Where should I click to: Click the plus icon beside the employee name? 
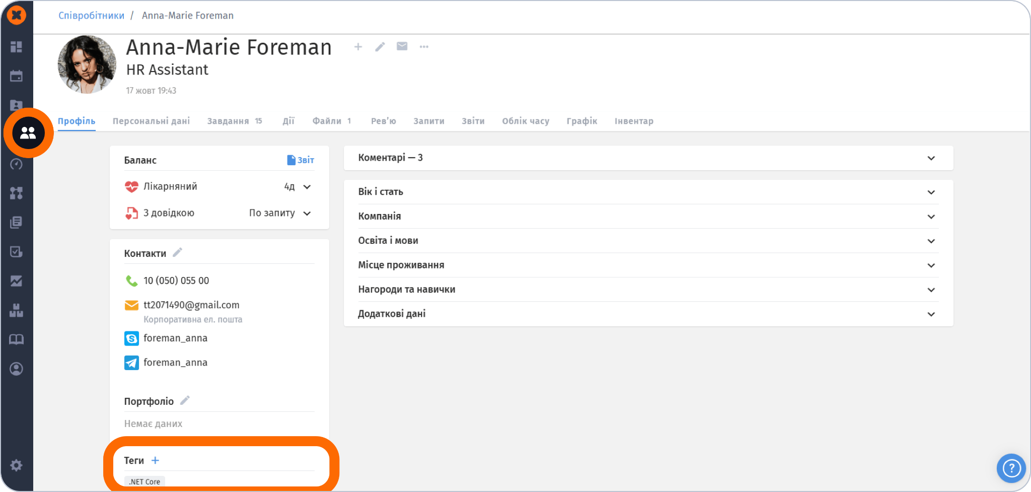coord(358,47)
